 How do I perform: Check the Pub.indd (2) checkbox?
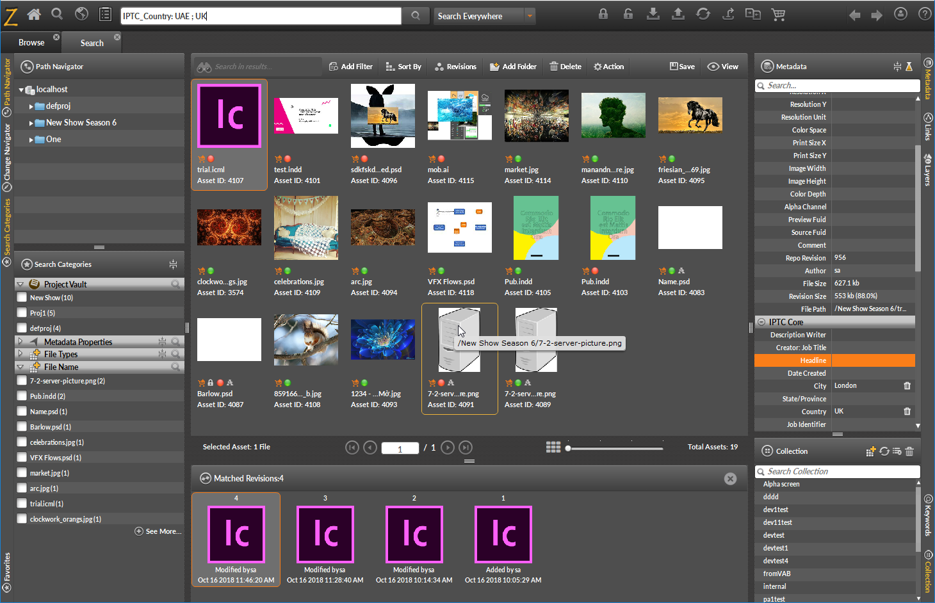click(22, 396)
